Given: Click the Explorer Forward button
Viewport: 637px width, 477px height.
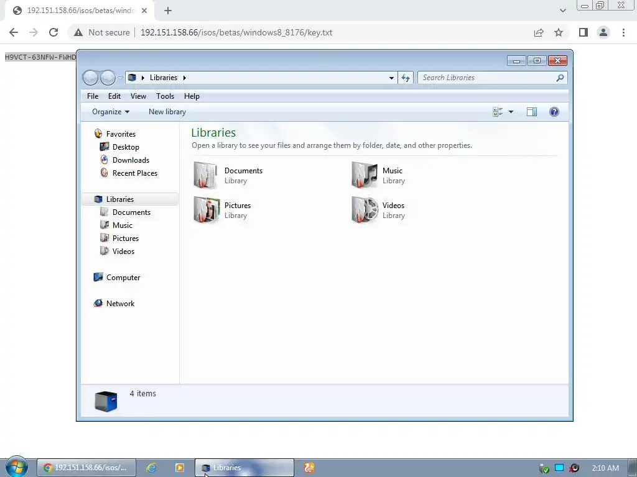Looking at the screenshot, I should coord(108,78).
